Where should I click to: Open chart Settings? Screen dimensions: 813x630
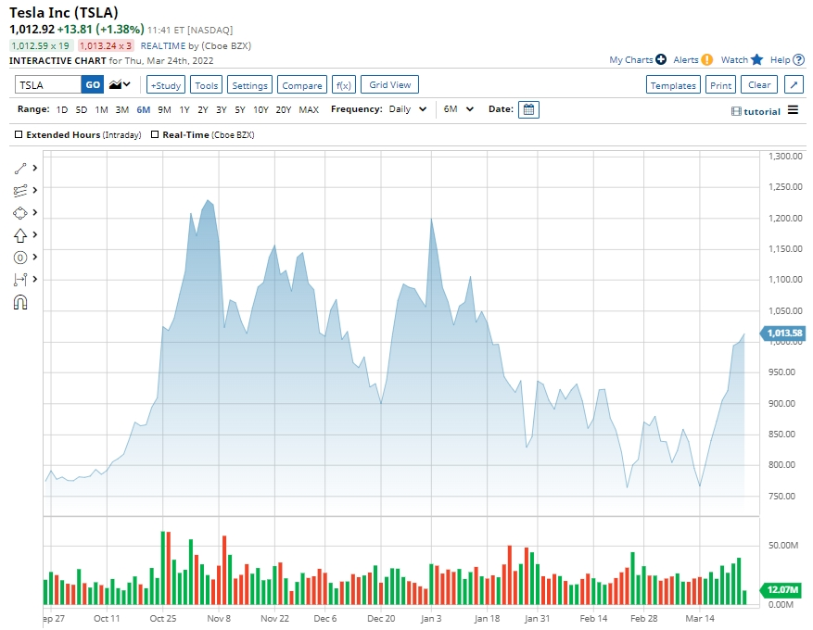[x=250, y=85]
